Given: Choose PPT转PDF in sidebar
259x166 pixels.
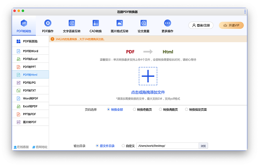Looking at the screenshot, I should pos(30,114).
